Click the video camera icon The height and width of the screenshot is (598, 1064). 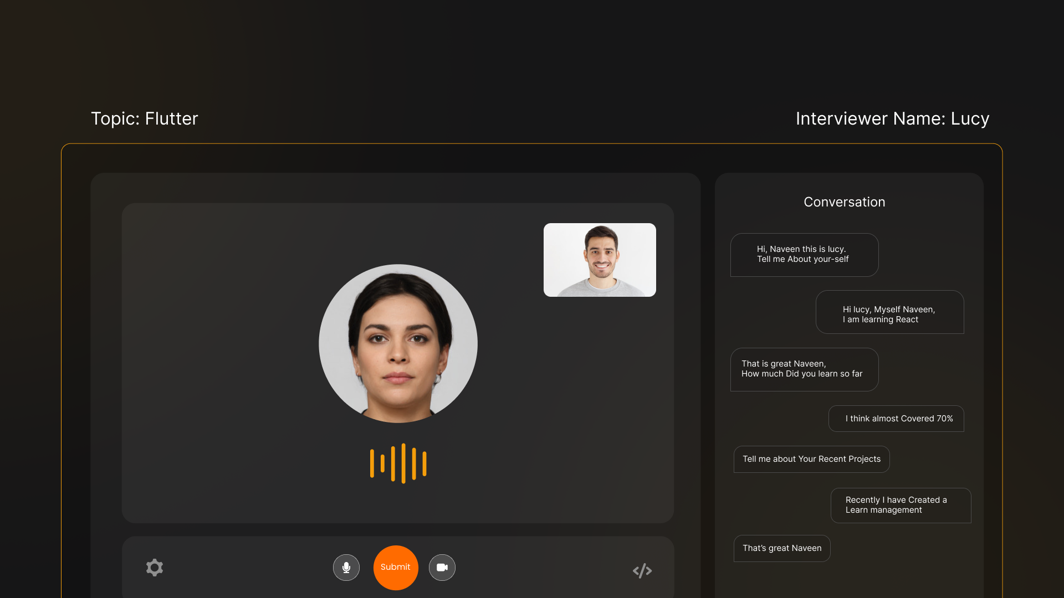[442, 568]
